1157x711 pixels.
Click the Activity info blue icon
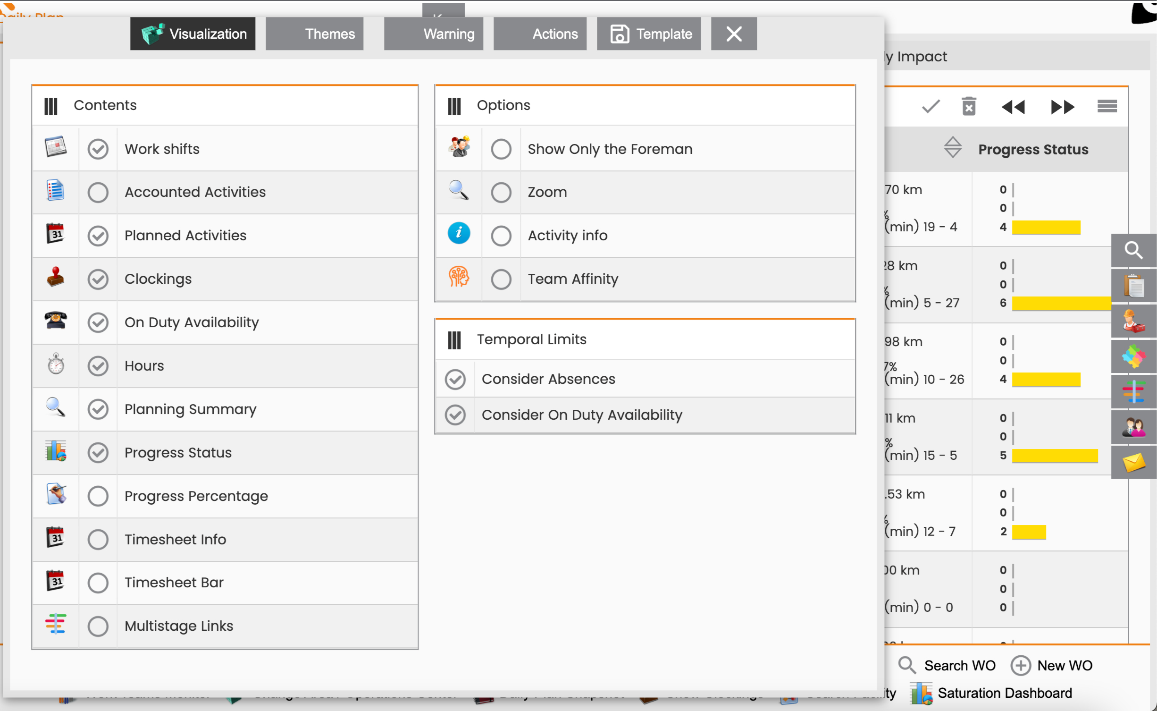point(459,233)
